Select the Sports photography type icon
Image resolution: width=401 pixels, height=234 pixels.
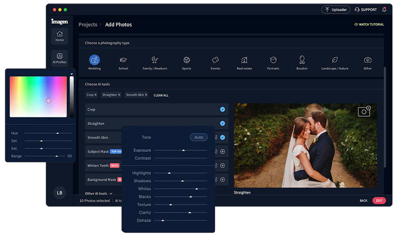click(x=187, y=60)
